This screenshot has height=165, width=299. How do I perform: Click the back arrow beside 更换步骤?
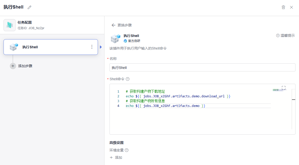click(114, 25)
